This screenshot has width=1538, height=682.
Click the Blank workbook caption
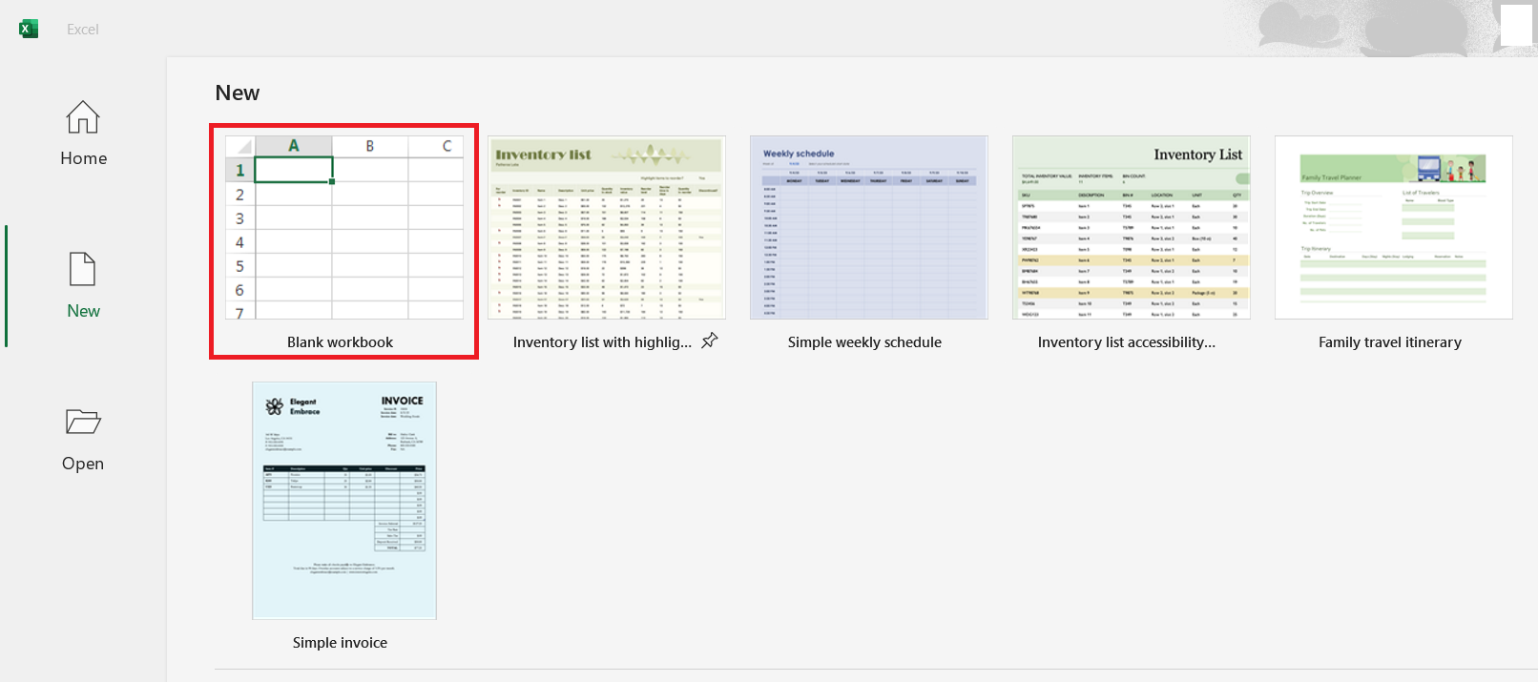coord(340,342)
